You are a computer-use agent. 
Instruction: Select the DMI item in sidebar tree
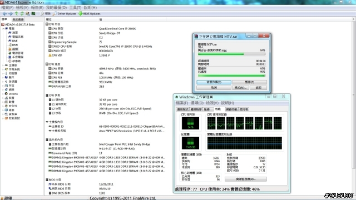tap(15, 41)
